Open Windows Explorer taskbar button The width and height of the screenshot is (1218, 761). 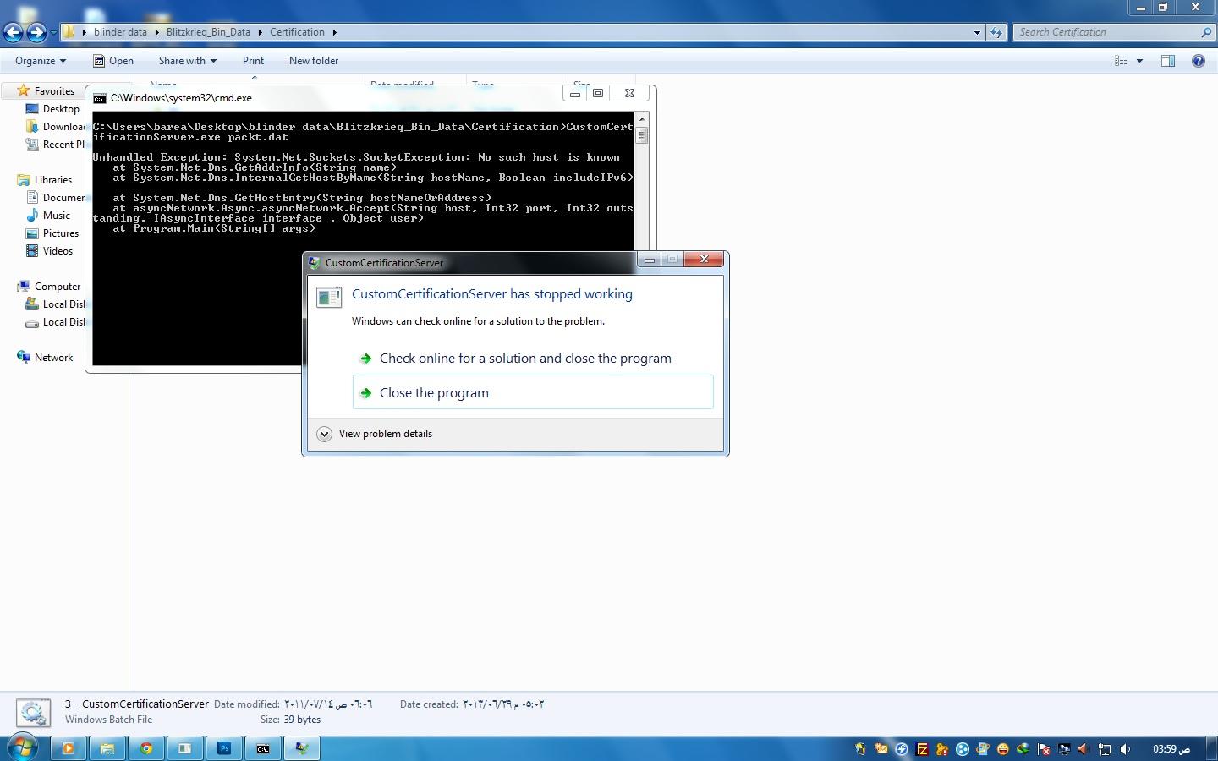[x=107, y=748]
